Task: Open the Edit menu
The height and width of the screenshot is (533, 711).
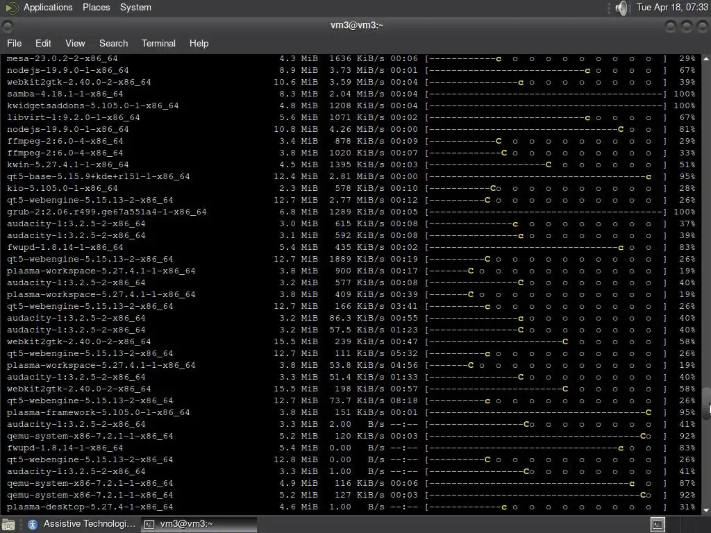Action: pyautogui.click(x=43, y=43)
